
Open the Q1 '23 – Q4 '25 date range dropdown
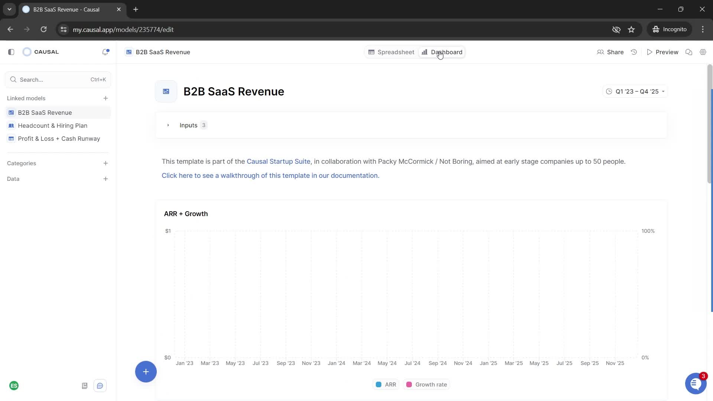635,91
